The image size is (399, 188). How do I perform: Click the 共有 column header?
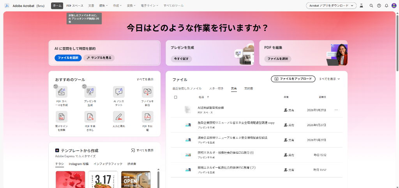click(286, 97)
